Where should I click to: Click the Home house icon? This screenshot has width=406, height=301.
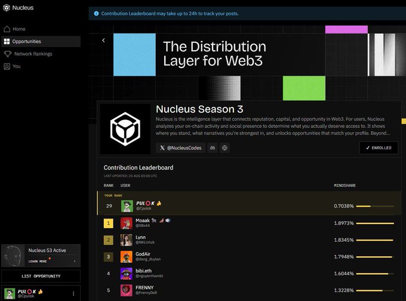7,29
